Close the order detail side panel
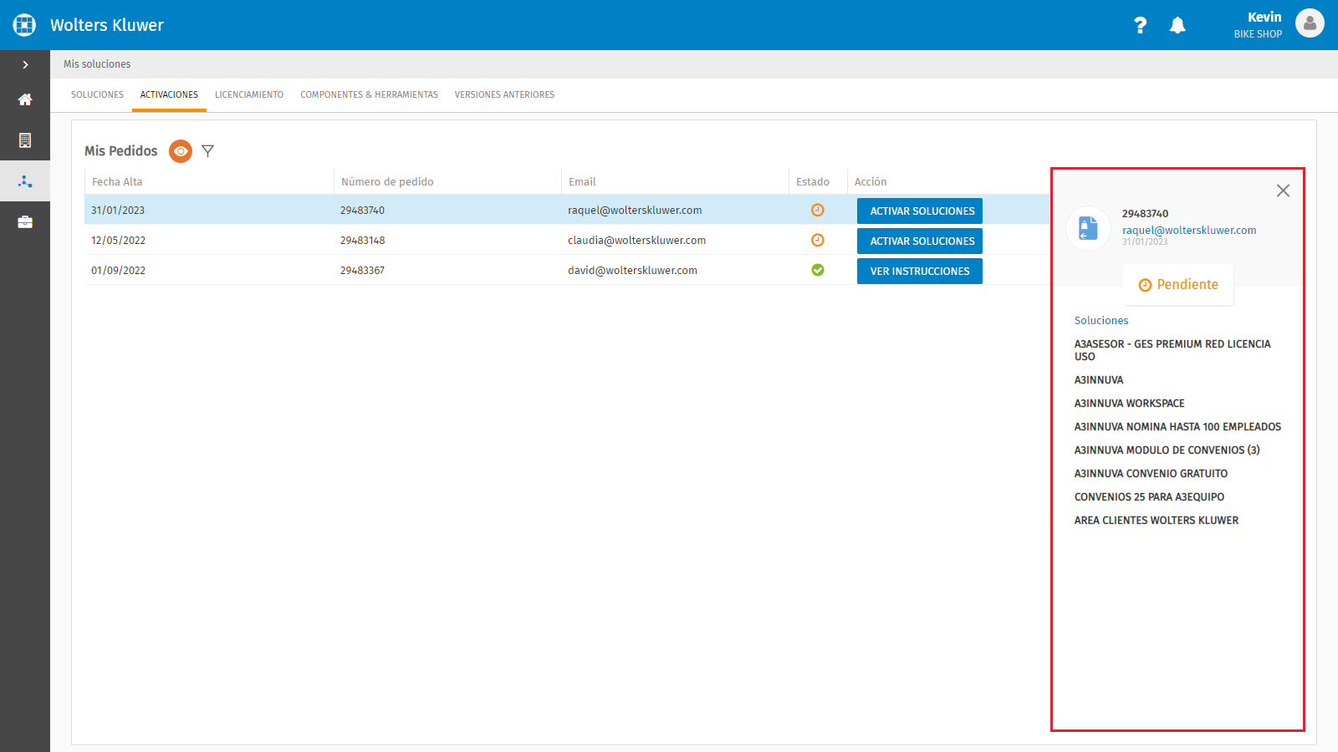This screenshot has width=1338, height=752. tap(1283, 191)
